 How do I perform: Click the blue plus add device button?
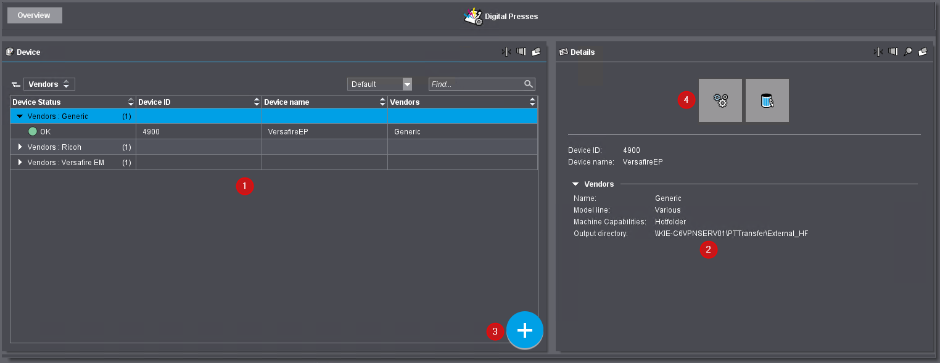pos(524,331)
